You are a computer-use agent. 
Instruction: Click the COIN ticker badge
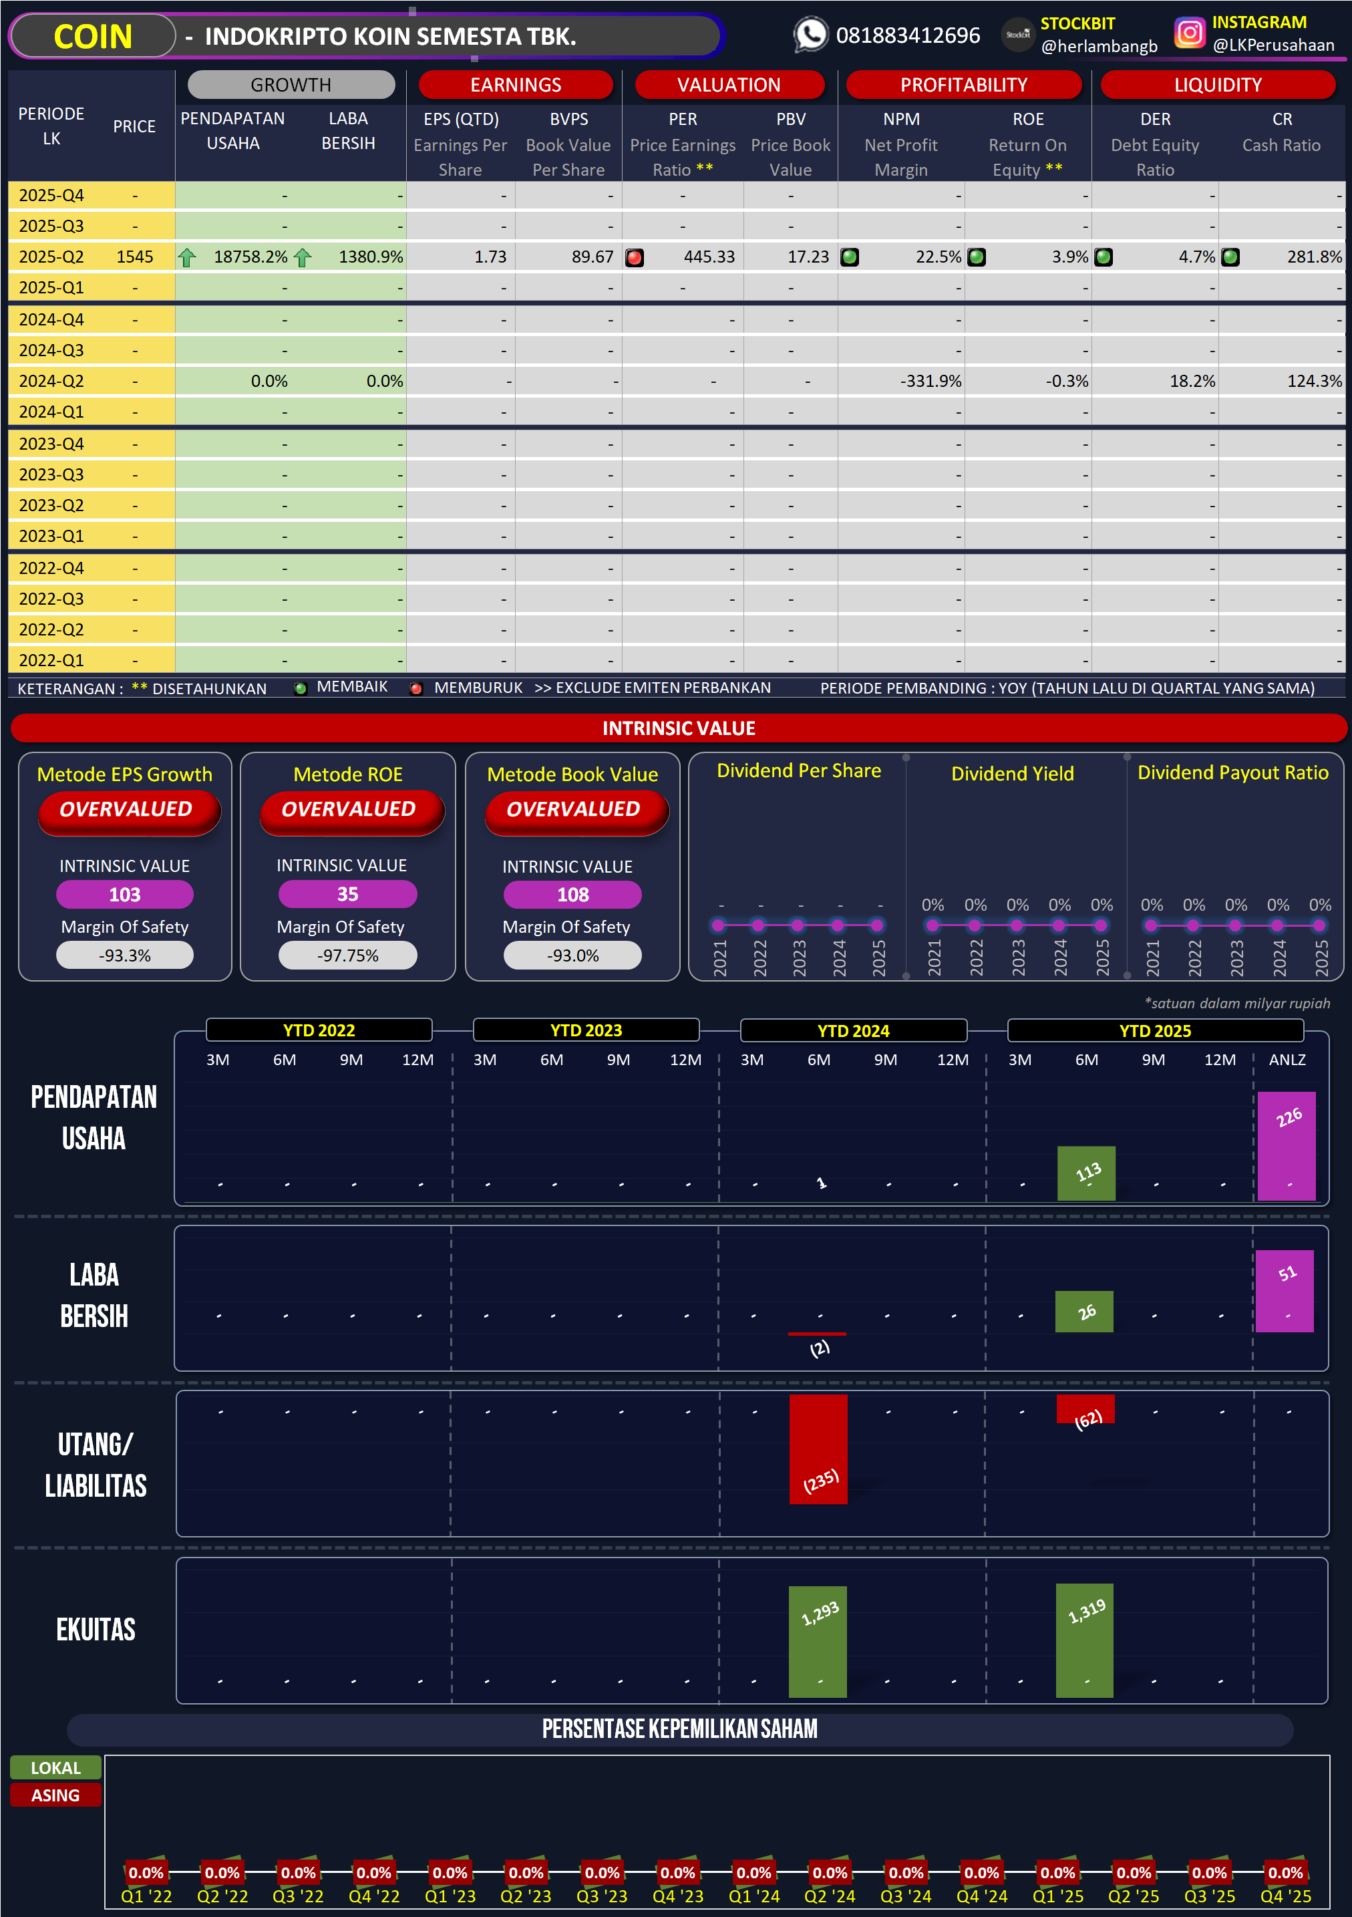pyautogui.click(x=93, y=36)
